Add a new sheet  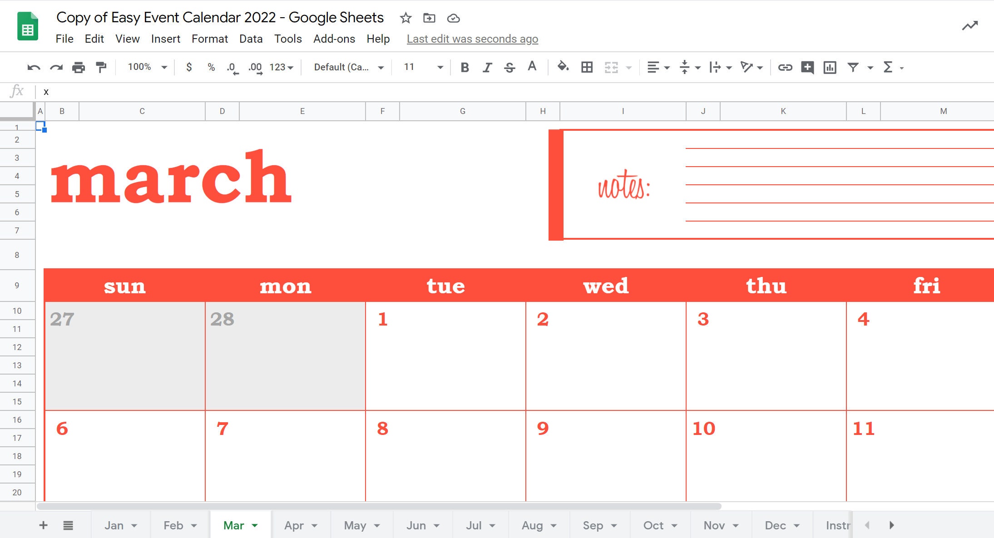click(x=44, y=525)
